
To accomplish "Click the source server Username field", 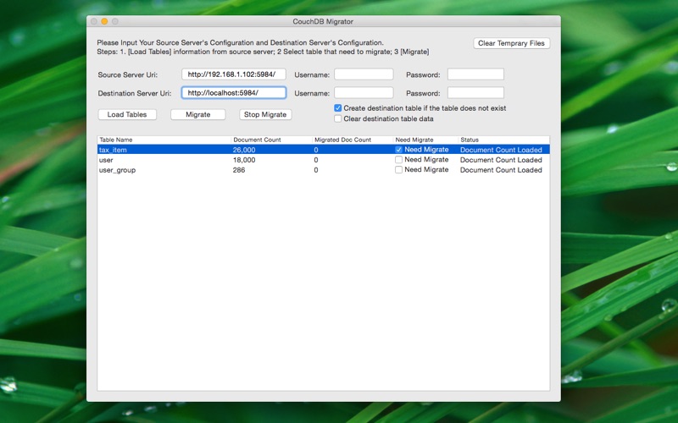I will (x=364, y=74).
